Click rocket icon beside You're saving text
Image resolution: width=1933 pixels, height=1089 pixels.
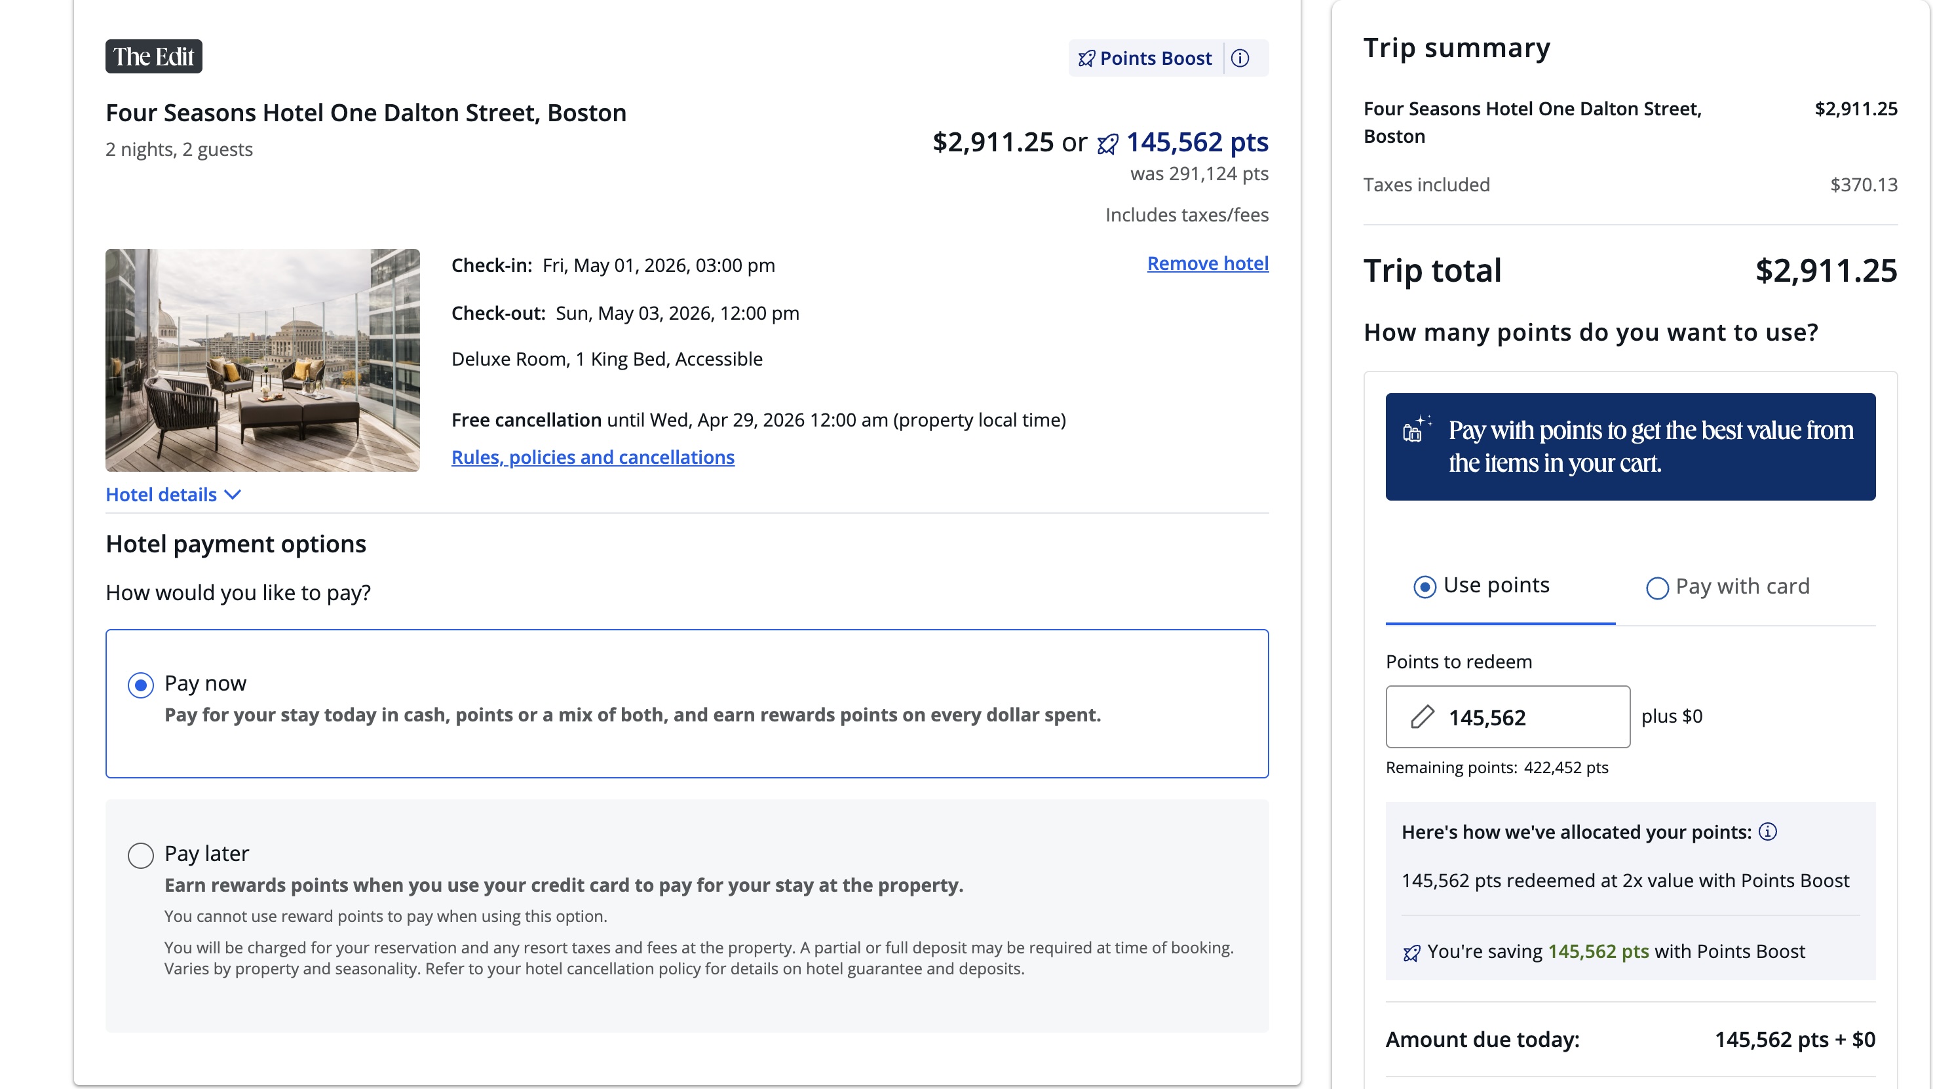1411,953
